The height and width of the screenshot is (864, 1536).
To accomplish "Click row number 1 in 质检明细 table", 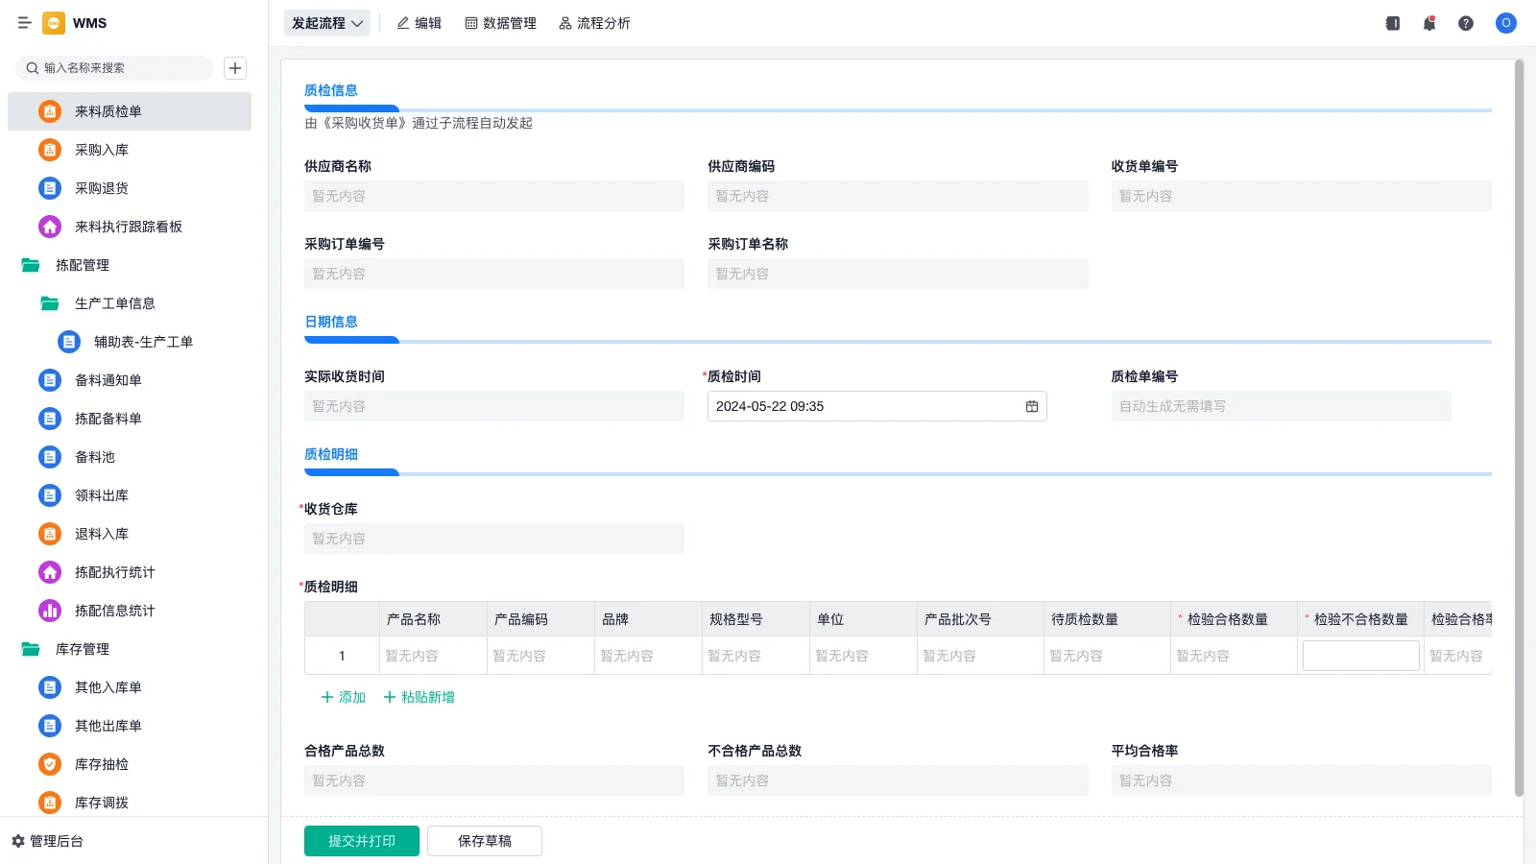I will click(342, 656).
